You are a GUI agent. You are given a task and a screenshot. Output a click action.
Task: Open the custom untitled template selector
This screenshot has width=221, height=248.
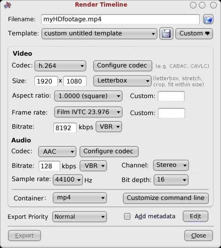[x=99, y=33]
